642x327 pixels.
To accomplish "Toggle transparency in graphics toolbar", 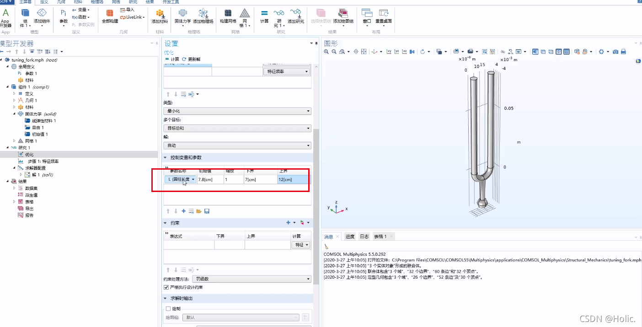I will coord(543,52).
